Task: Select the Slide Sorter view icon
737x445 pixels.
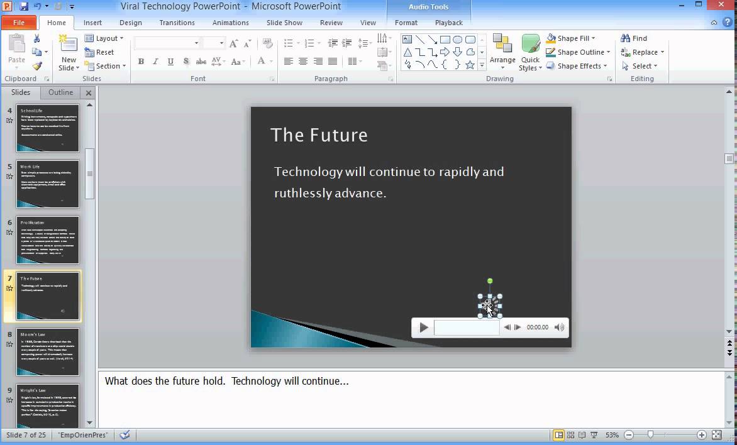Action: (x=570, y=434)
